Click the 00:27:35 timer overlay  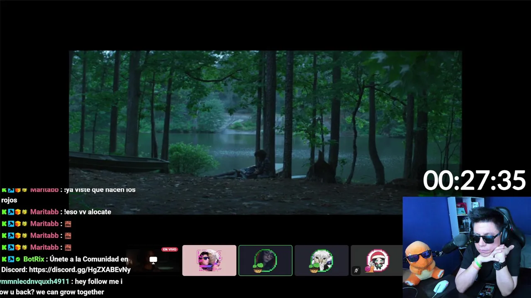(474, 181)
